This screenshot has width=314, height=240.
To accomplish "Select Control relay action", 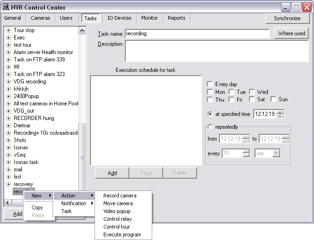I will pyautogui.click(x=123, y=219).
